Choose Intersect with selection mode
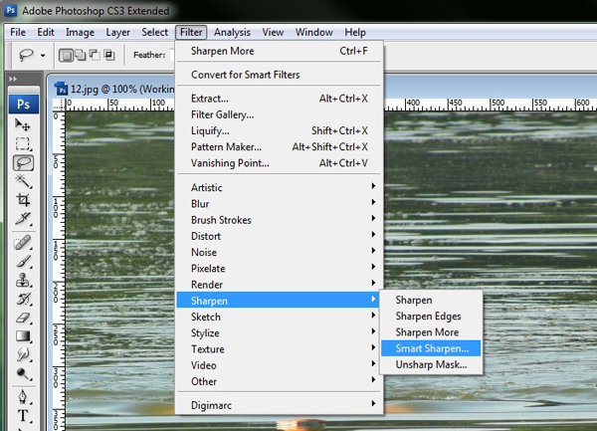597x431 pixels. (108, 55)
